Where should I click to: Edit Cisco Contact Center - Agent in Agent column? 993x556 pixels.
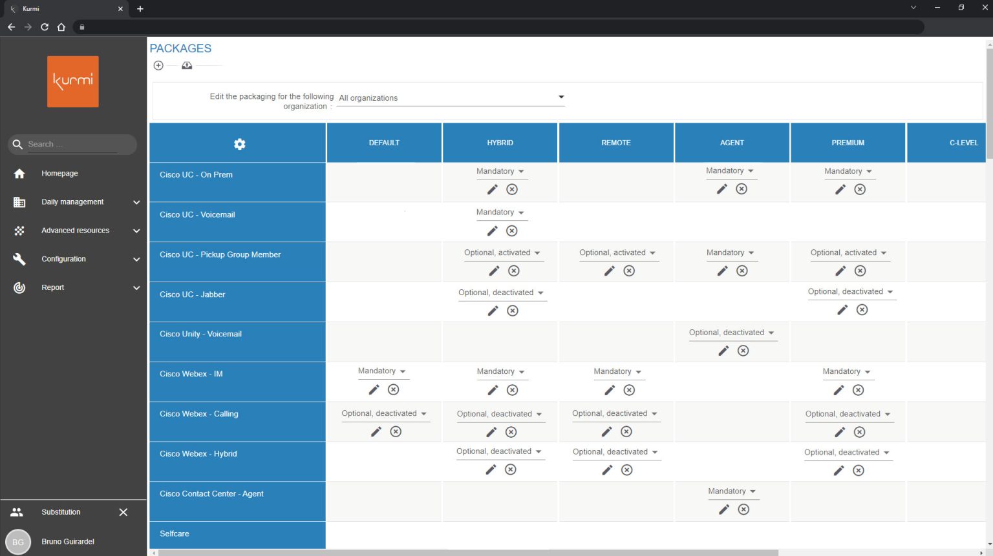point(722,510)
